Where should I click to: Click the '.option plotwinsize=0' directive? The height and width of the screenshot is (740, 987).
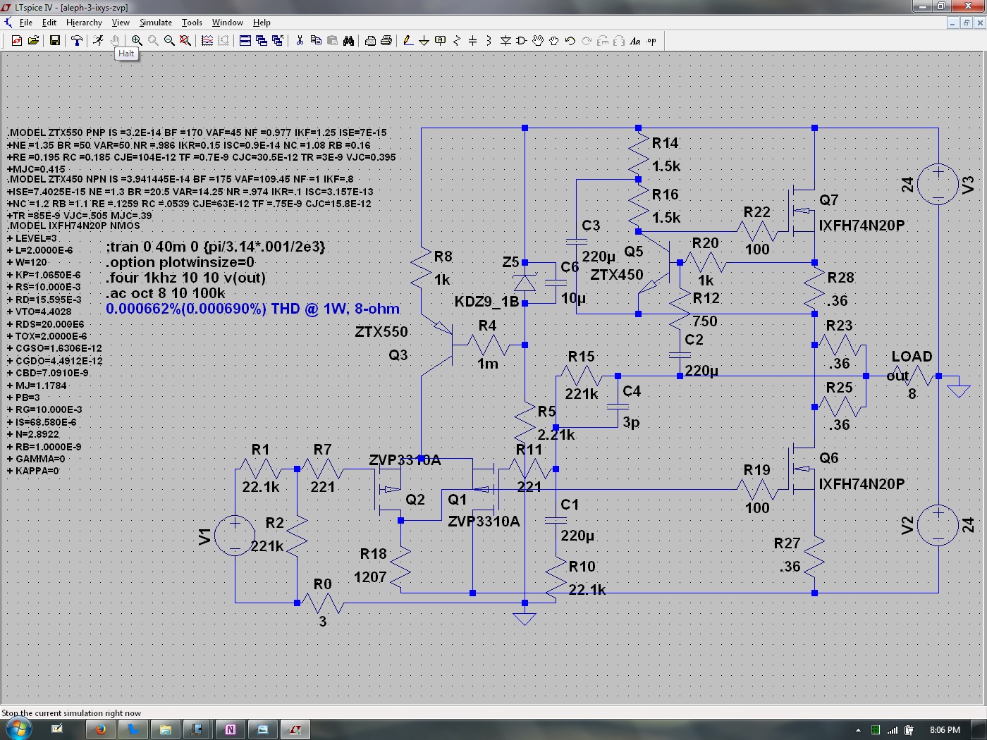click(180, 262)
